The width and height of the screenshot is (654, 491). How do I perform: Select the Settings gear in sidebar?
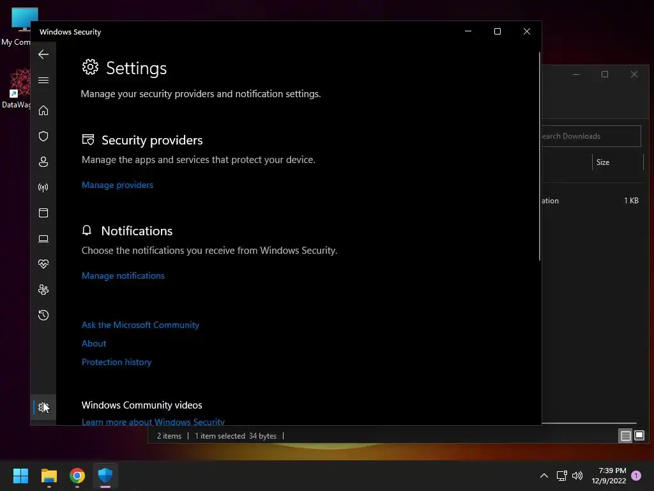click(x=43, y=407)
